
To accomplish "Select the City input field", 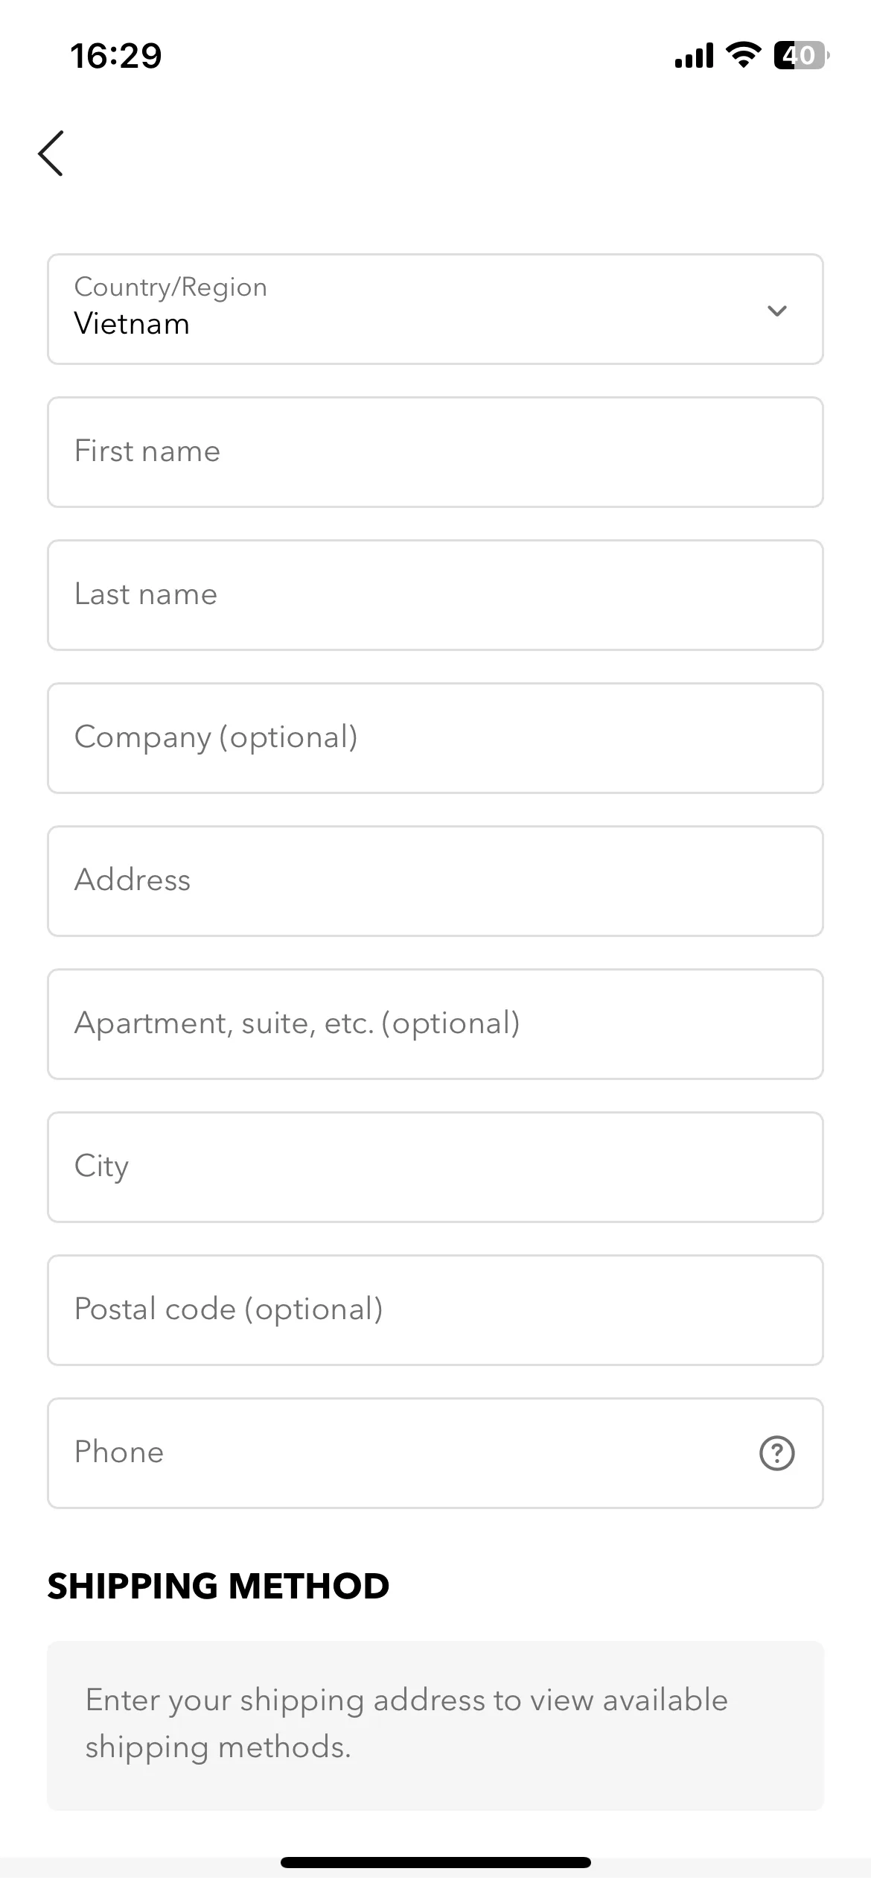I will point(435,1167).
